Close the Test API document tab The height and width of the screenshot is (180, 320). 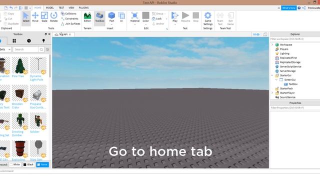(x=70, y=34)
